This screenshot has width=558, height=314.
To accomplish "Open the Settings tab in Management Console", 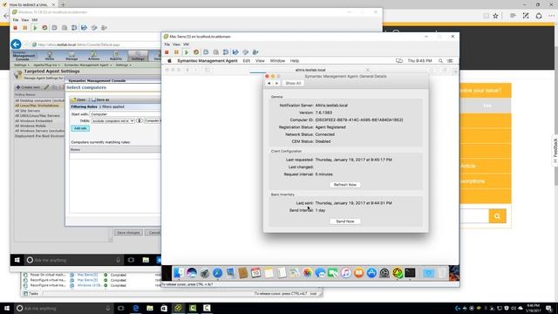I will [138, 56].
